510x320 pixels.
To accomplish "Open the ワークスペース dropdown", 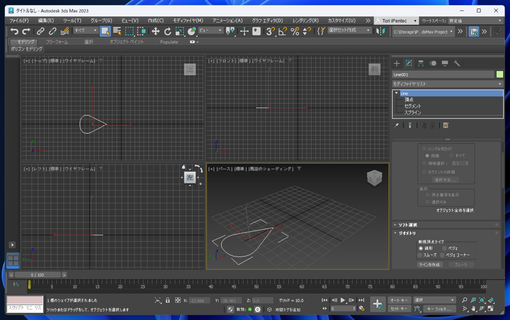I will click(476, 21).
